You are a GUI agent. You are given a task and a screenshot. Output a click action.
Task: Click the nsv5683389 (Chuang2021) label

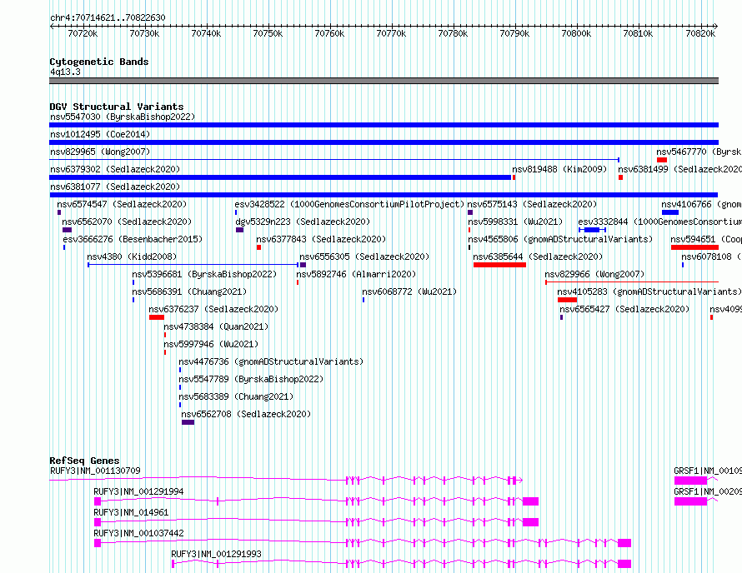pos(236,396)
